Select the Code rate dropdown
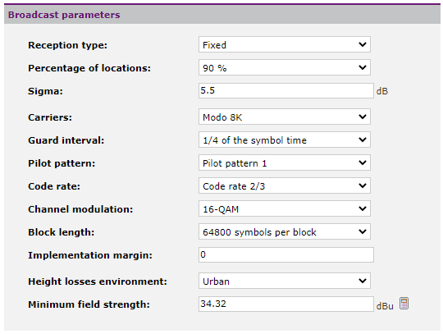Screen dimensions: 443x334 [285, 185]
